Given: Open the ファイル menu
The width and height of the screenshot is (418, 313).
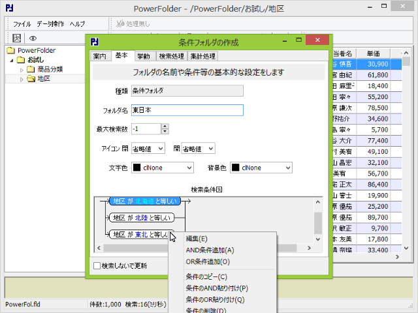Looking at the screenshot, I should 22,24.
